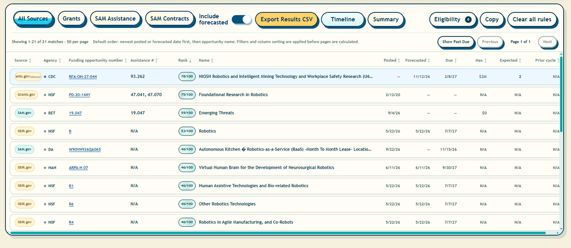Sort by the Source column
Screen dimensions: 571x248
[22, 60]
